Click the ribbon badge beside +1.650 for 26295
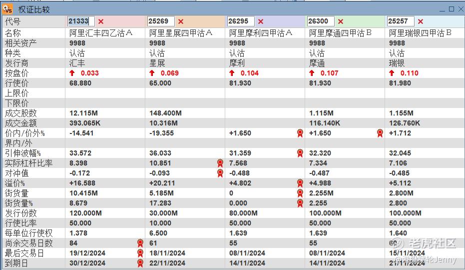465x270 pixels. [x=300, y=133]
